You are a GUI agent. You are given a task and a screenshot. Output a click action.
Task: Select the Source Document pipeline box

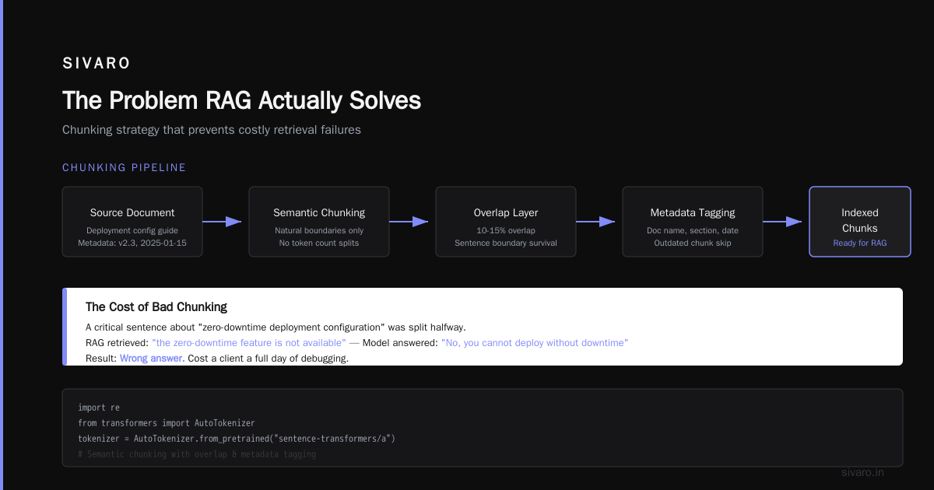coord(132,222)
